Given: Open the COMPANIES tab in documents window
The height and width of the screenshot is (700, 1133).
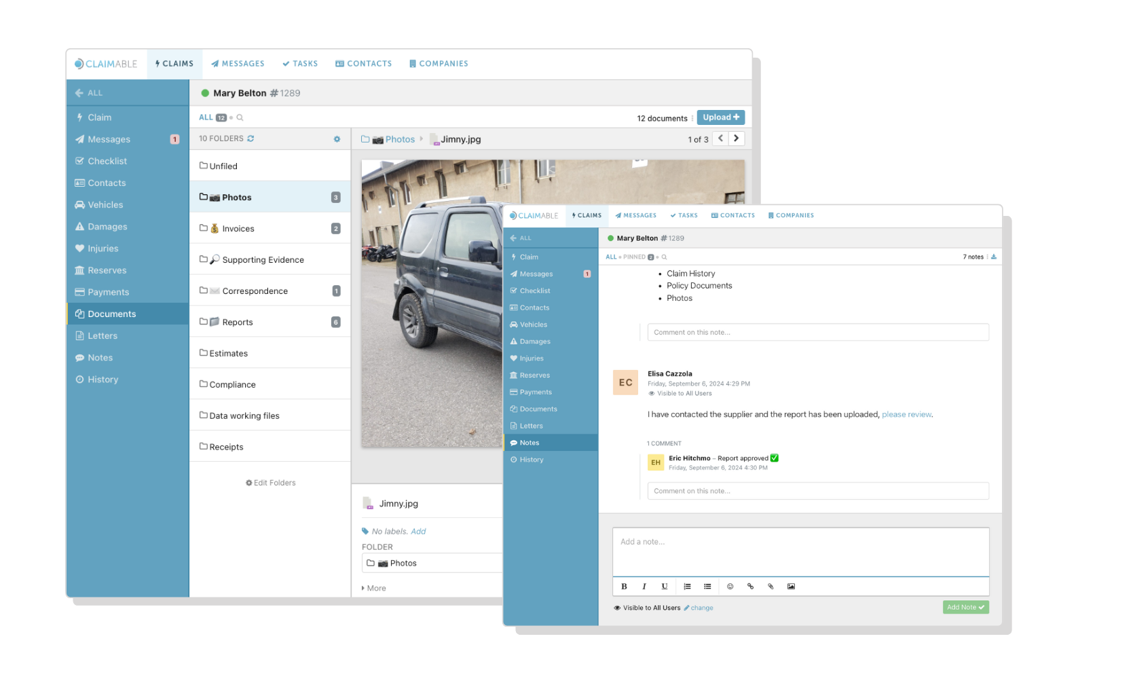Looking at the screenshot, I should coord(439,64).
